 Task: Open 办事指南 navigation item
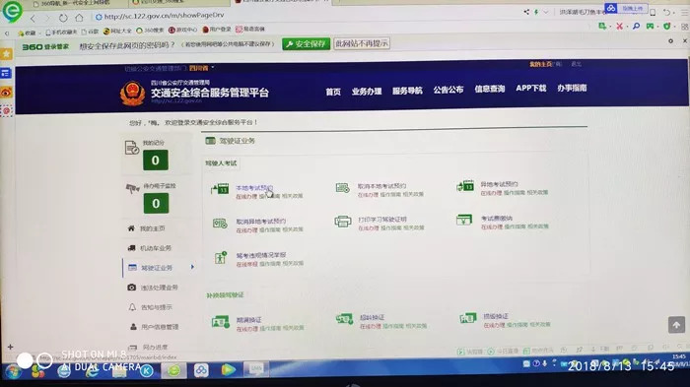[x=572, y=88]
